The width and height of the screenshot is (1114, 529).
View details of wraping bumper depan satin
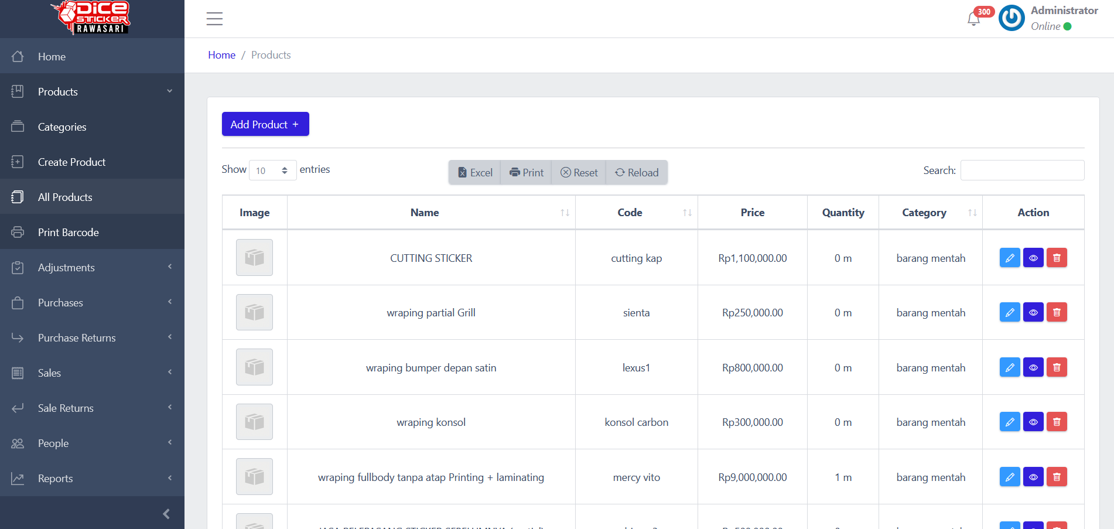[x=1033, y=367]
